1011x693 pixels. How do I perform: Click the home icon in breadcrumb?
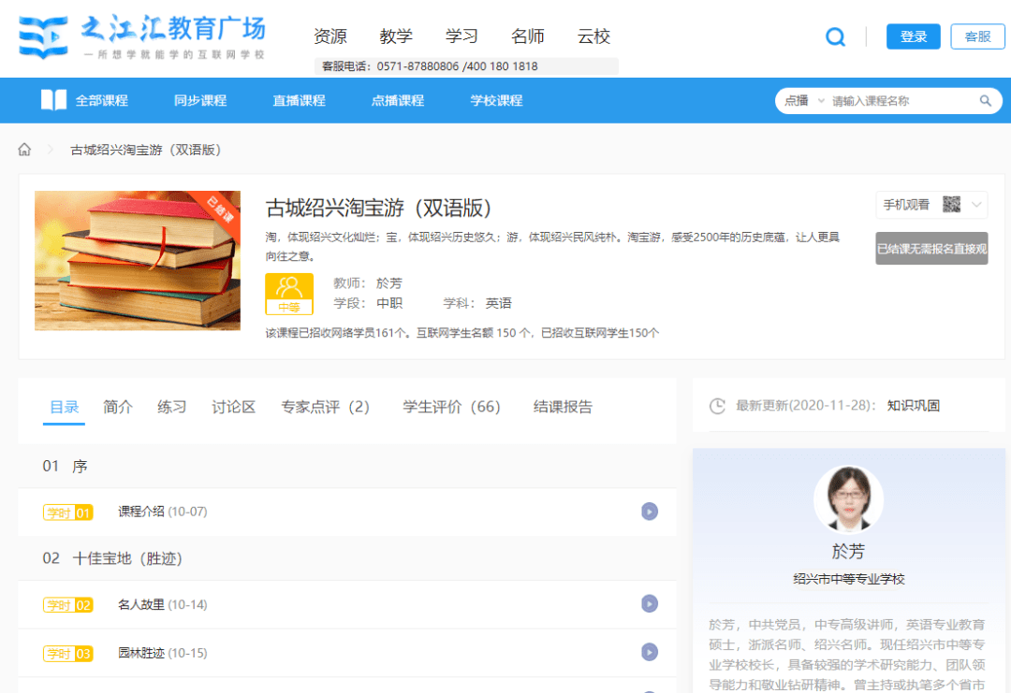point(25,150)
